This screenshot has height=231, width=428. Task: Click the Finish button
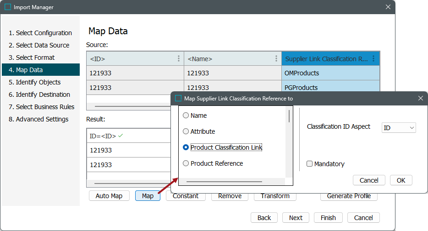pyautogui.click(x=328, y=218)
